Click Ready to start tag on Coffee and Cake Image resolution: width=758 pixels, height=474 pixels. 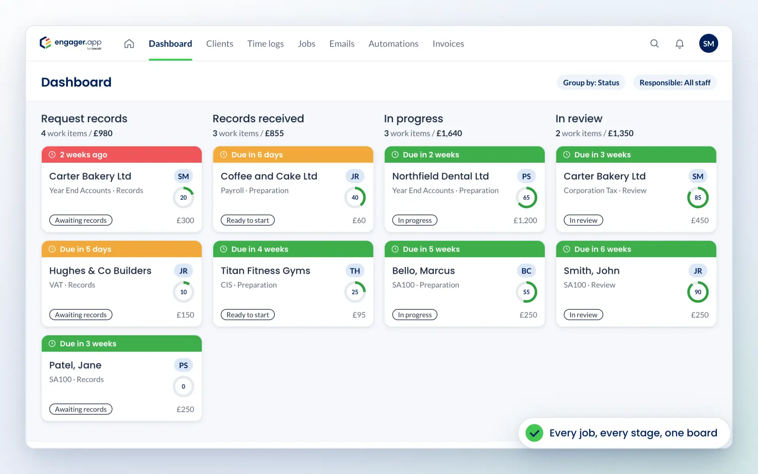(248, 220)
